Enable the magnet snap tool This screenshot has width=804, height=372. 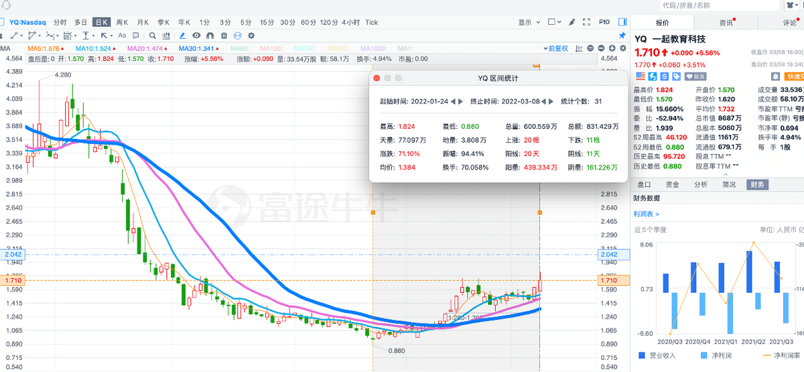pos(210,36)
